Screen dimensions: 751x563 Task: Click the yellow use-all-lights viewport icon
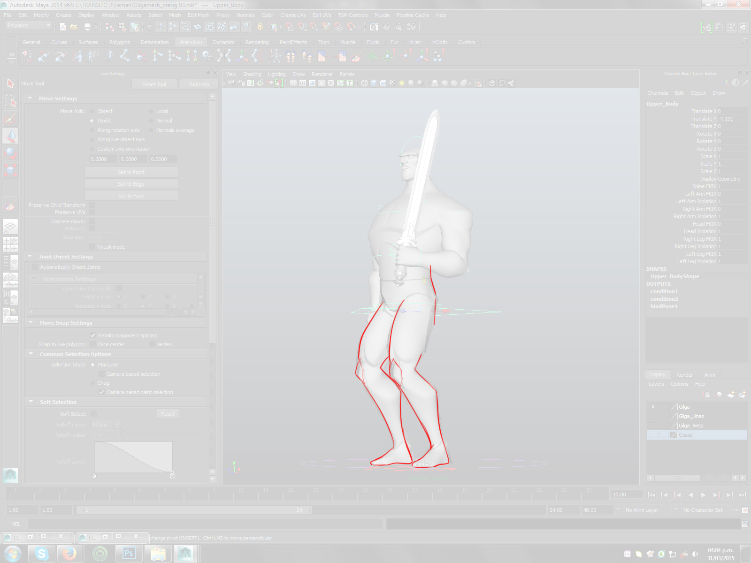click(402, 83)
